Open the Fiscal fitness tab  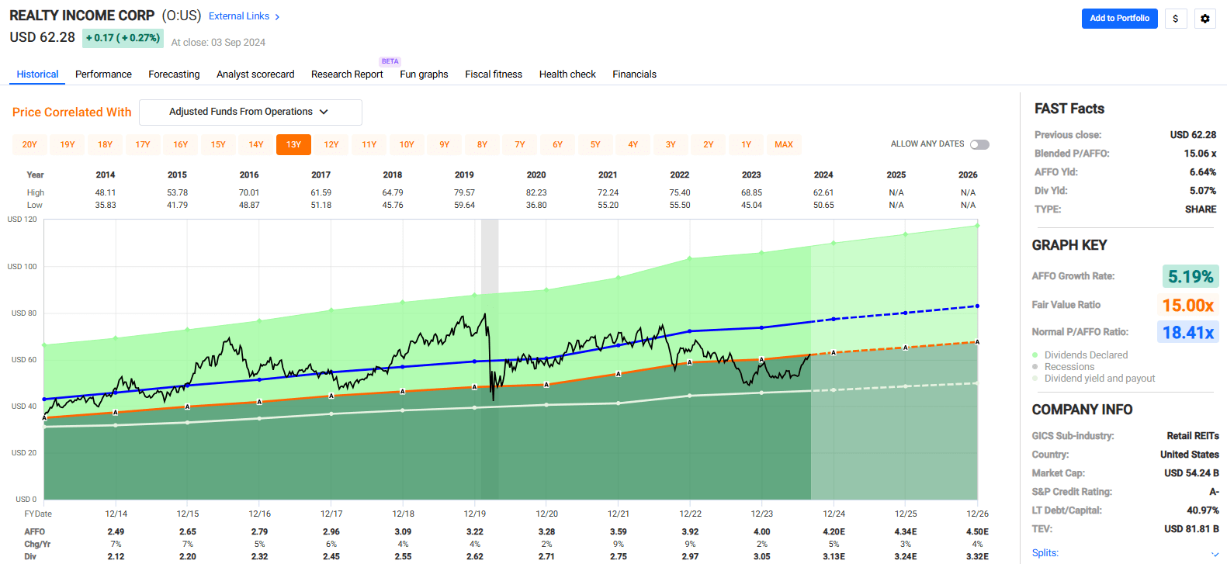[494, 74]
